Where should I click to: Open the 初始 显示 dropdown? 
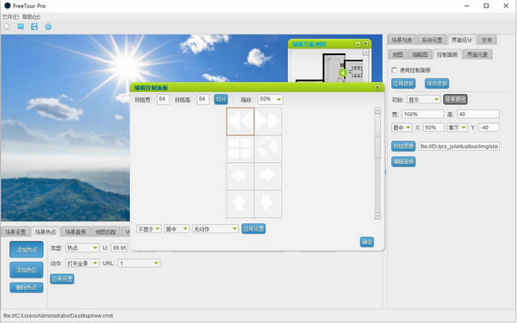(x=423, y=100)
